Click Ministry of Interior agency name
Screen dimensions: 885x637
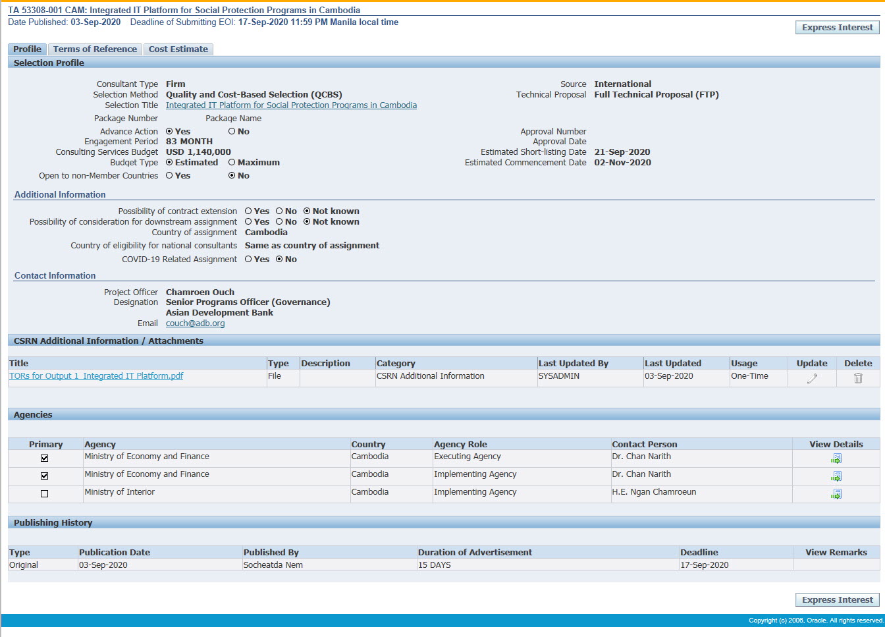119,492
